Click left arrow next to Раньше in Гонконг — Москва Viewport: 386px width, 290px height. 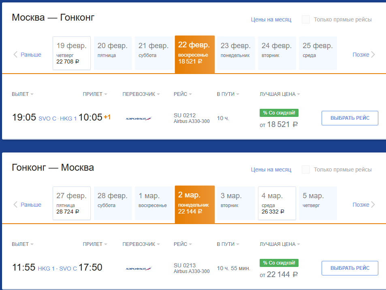pos(15,205)
